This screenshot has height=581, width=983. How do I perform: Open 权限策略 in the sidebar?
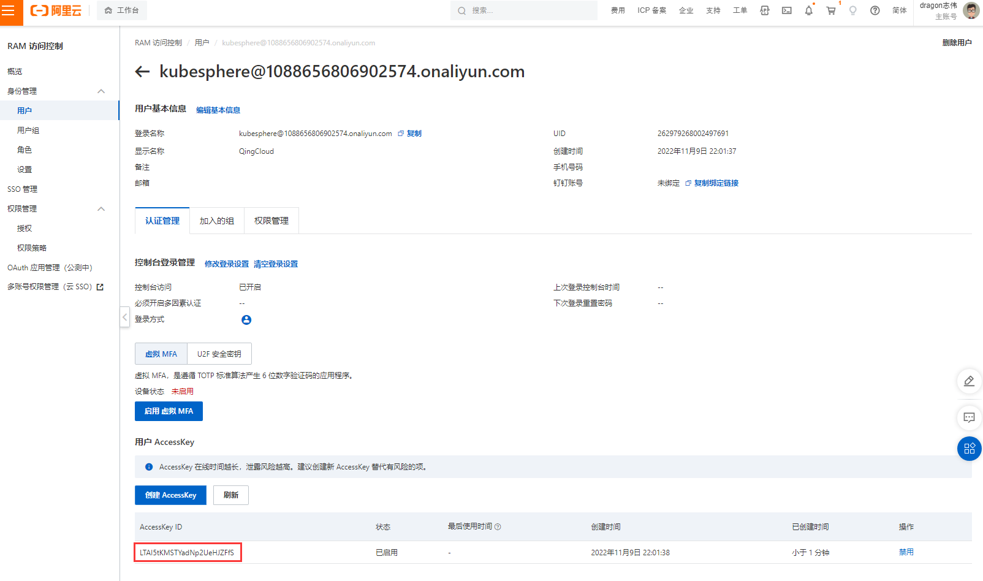point(32,248)
